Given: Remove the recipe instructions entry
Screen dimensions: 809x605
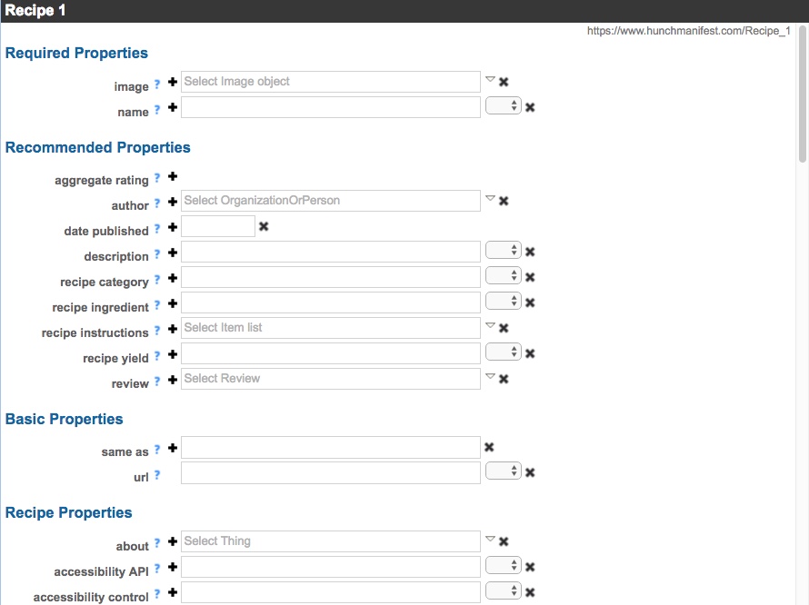Looking at the screenshot, I should pos(504,328).
